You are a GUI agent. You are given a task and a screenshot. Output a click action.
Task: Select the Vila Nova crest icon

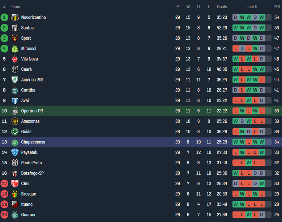(15, 59)
